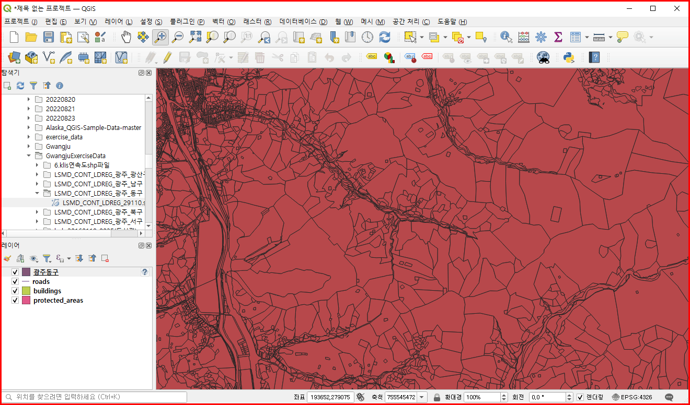The width and height of the screenshot is (690, 405).
Task: Click the 좌표 coordinate field
Action: point(331,397)
